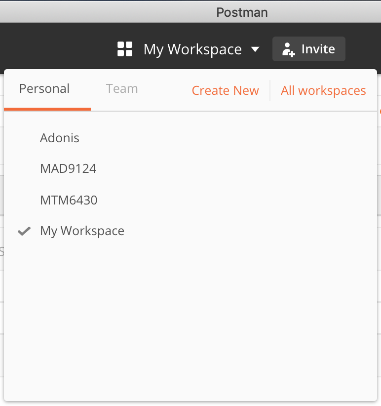Click the workspace grid icon
The image size is (381, 406).
(x=125, y=49)
